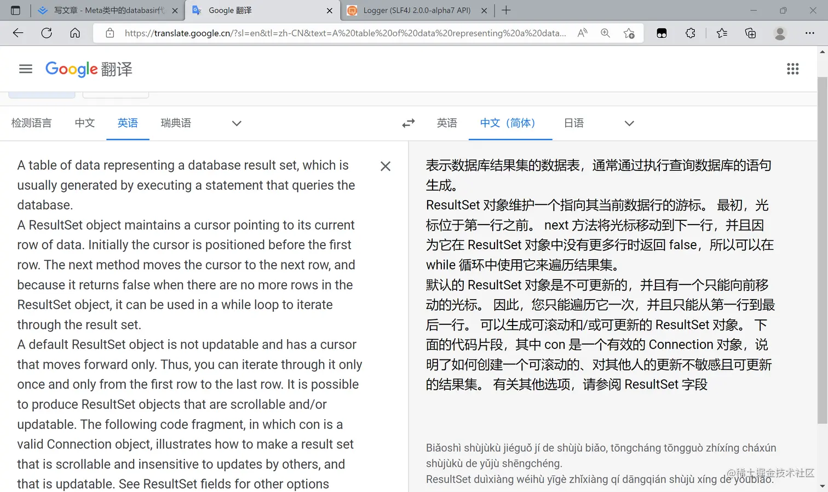
Task: Open the Google Translate main menu
Action: [26, 68]
